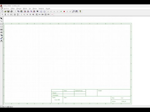Print the drawing with the printer icon
Screen dimensions: 150x112
[12, 12]
